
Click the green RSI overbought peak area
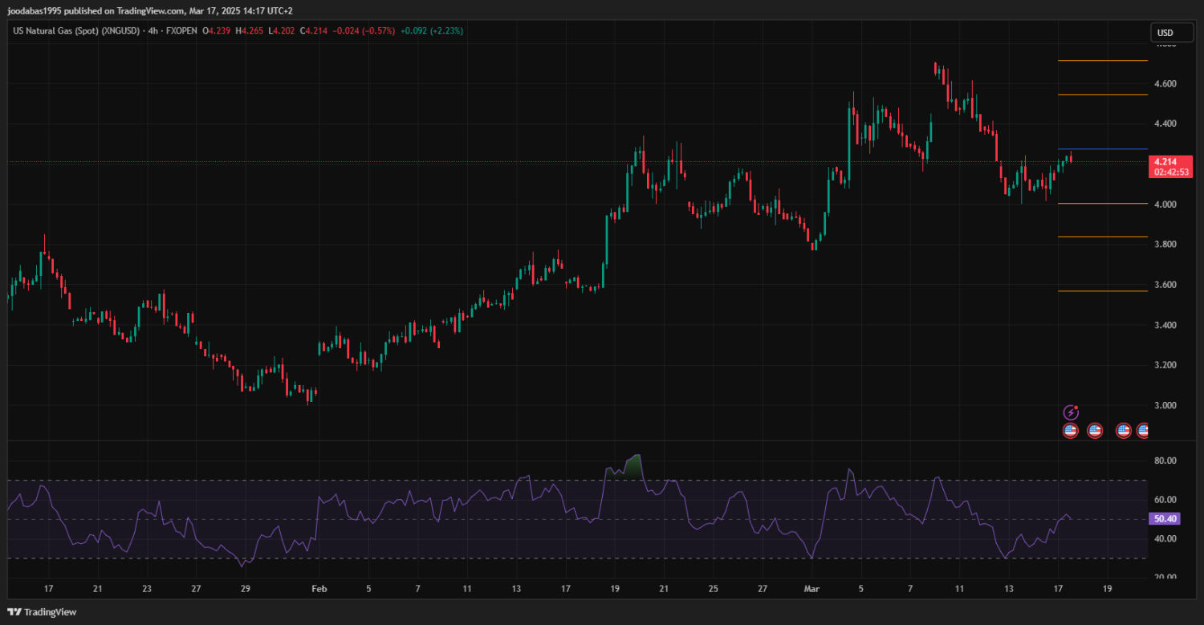634,465
